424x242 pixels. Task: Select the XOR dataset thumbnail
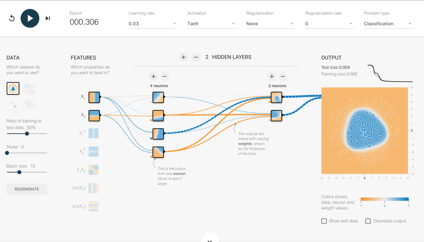tap(29, 88)
